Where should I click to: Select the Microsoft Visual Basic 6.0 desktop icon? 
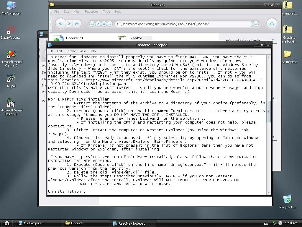click(11, 107)
